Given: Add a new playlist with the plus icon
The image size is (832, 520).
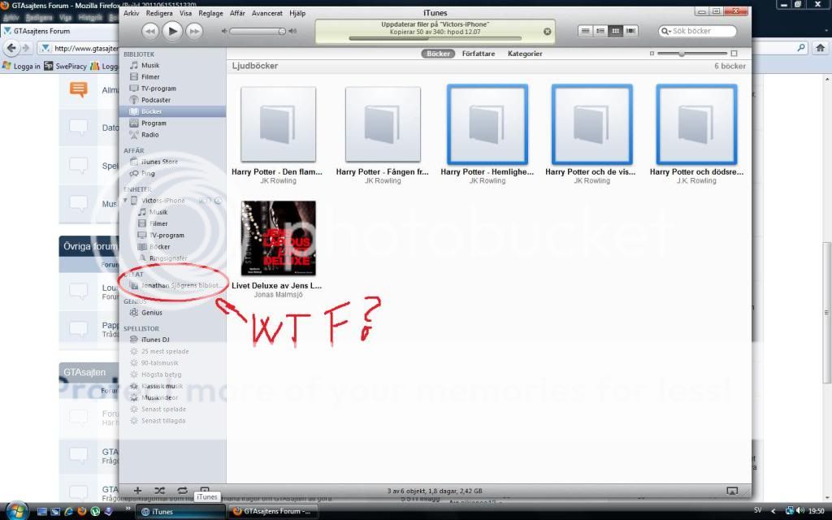Looking at the screenshot, I should [x=137, y=491].
